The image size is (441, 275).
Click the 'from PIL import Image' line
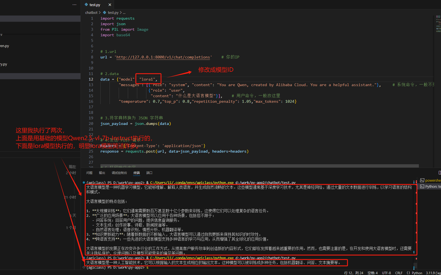point(124,29)
